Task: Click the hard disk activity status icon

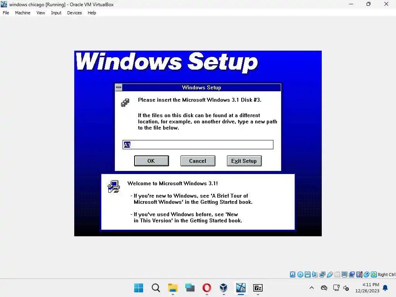Action: click(292, 274)
